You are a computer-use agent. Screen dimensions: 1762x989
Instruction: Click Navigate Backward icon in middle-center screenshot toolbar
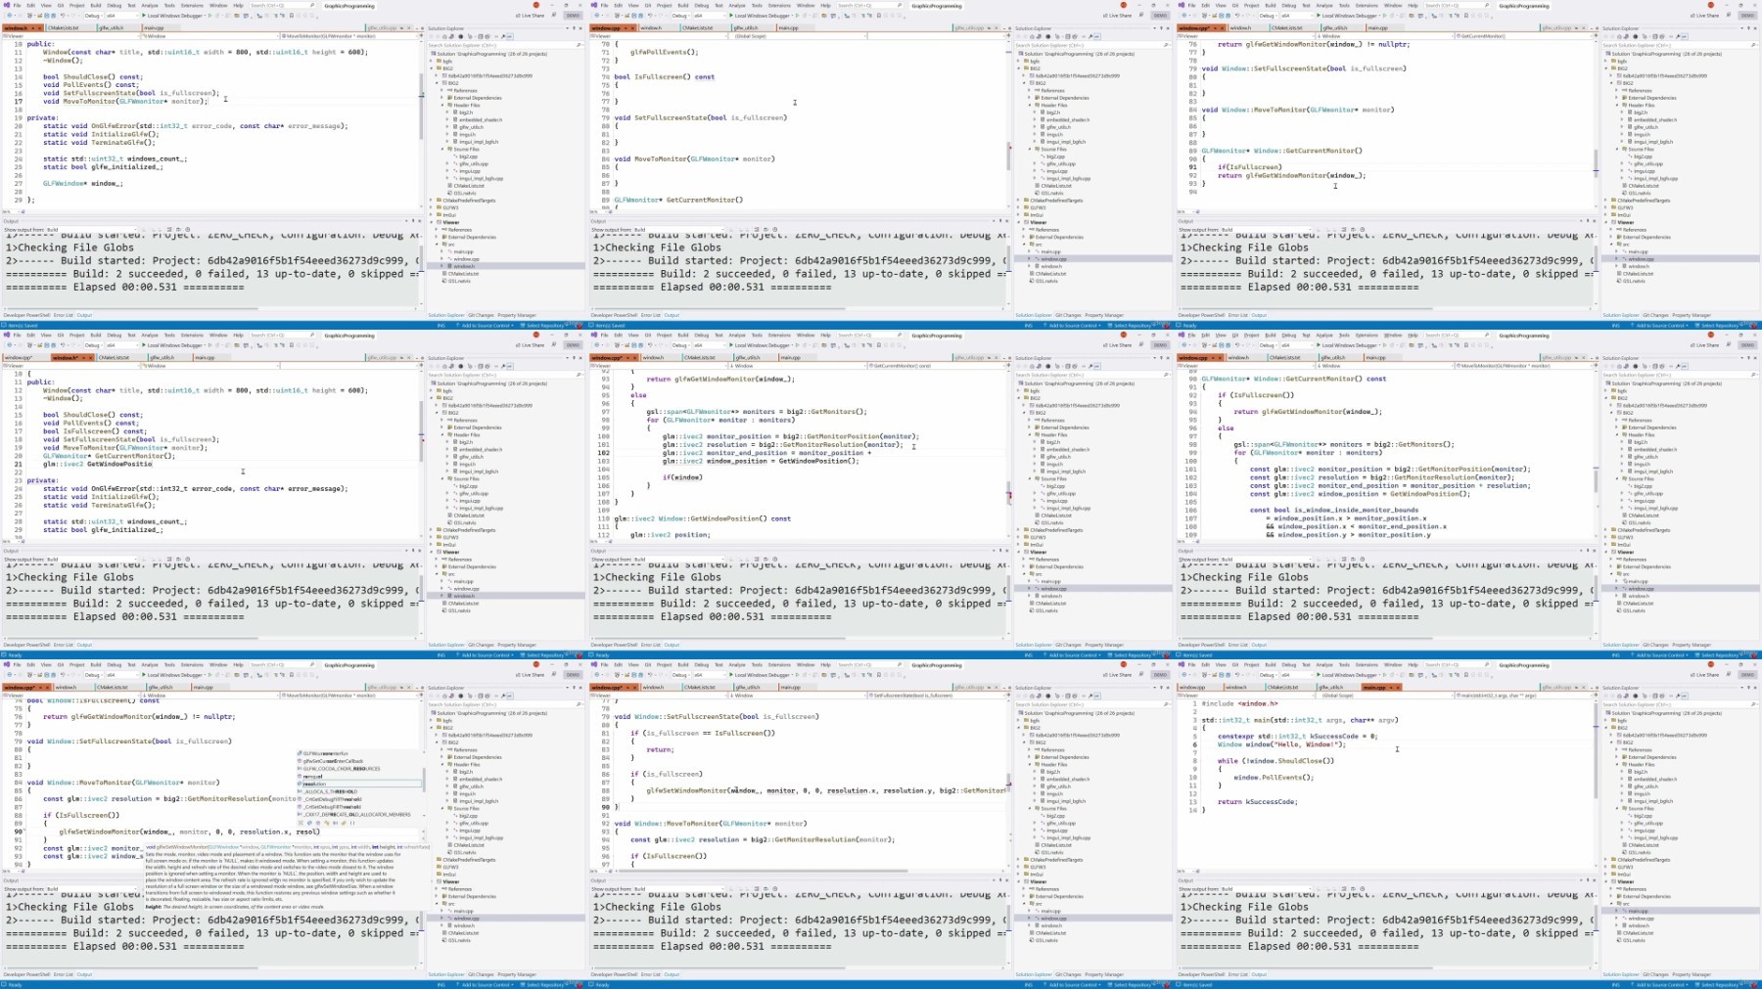[x=596, y=345]
